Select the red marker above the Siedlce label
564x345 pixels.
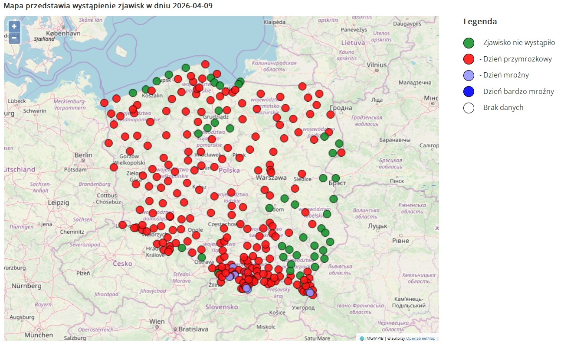(x=302, y=174)
